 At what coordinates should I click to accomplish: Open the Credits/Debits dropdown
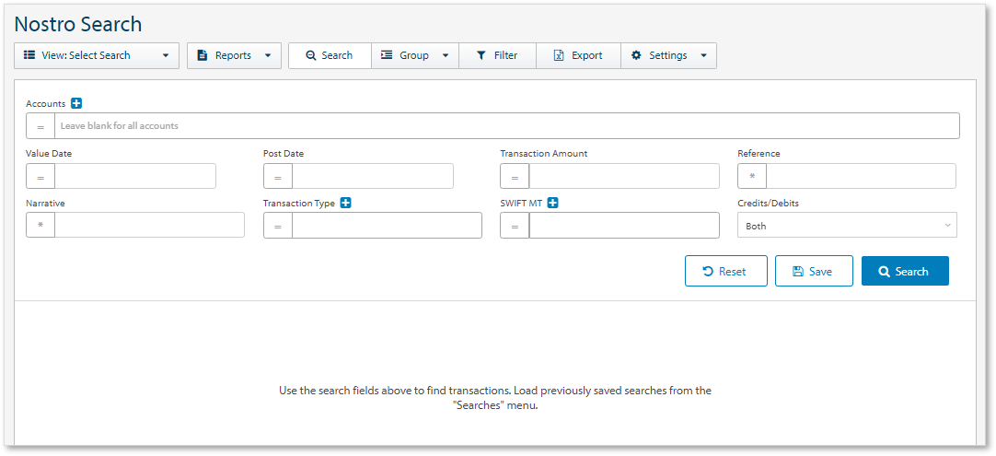pyautogui.click(x=846, y=226)
